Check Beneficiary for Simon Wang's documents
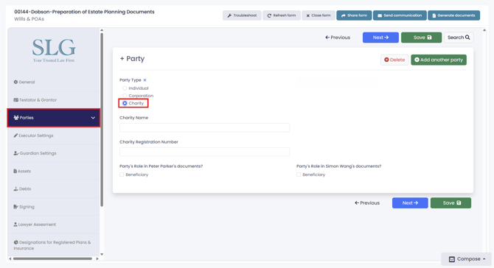Viewport: 494px width, 268px height. coord(299,174)
